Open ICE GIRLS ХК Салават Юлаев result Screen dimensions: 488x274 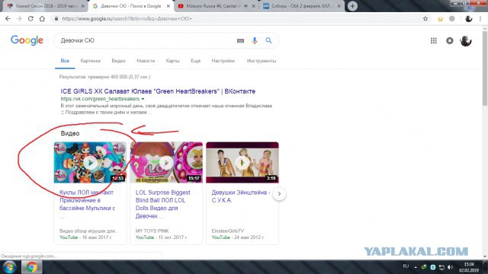point(158,91)
